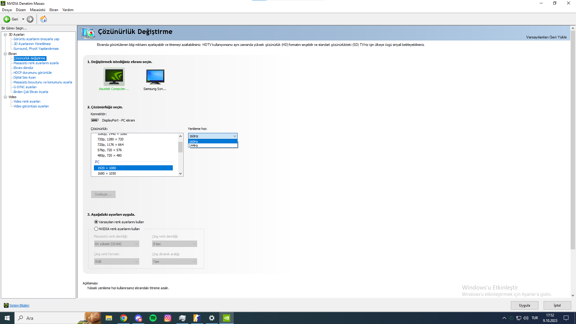Select Varsayılan renk ayarlarını kullan radio

click(x=96, y=222)
